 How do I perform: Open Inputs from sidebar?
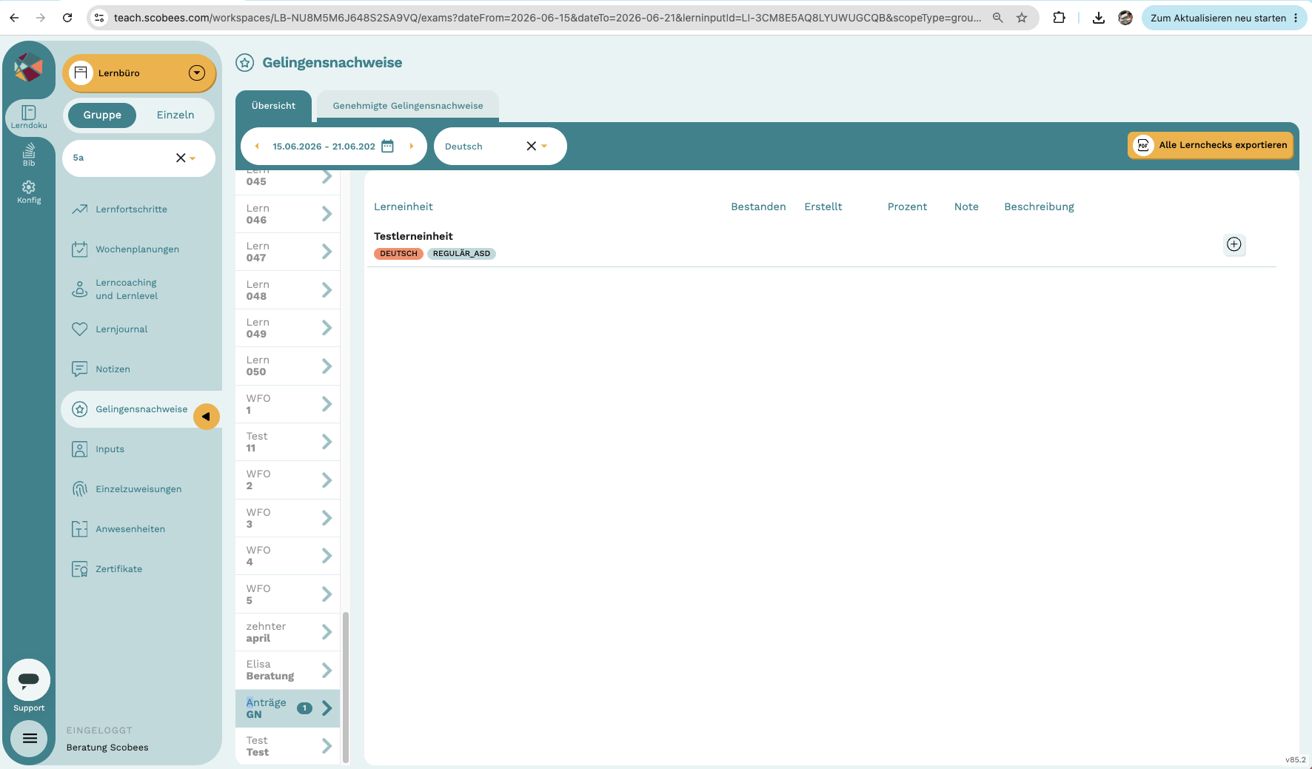click(110, 449)
